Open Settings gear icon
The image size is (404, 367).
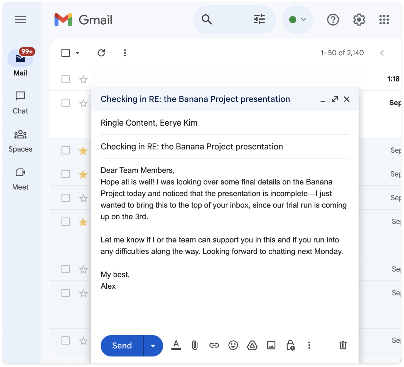[x=359, y=20]
